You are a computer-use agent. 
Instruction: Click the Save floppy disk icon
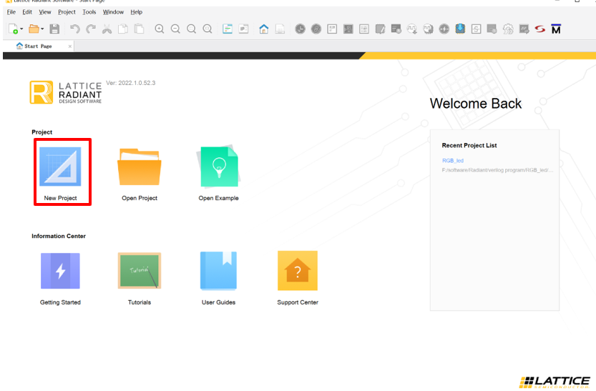point(54,29)
